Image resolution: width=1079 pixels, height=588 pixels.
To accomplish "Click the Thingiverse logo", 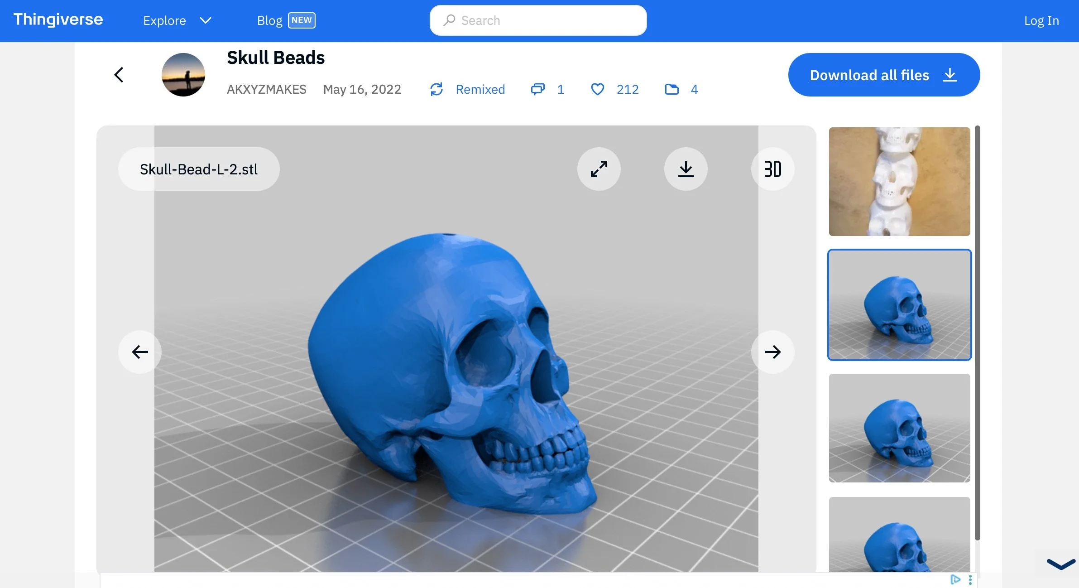I will pyautogui.click(x=58, y=19).
